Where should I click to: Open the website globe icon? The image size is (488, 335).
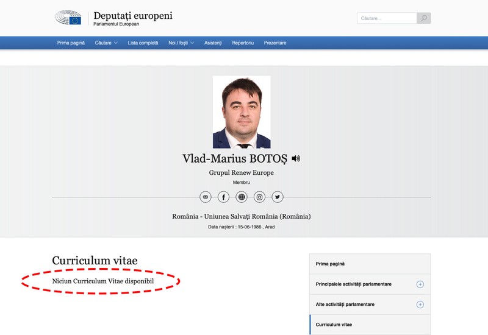242,197
